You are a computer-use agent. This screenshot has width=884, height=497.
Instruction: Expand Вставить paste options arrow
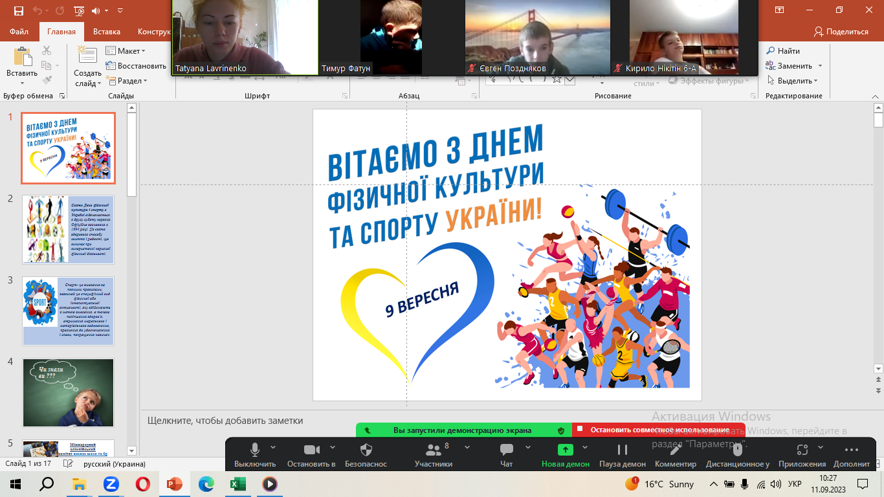point(23,83)
